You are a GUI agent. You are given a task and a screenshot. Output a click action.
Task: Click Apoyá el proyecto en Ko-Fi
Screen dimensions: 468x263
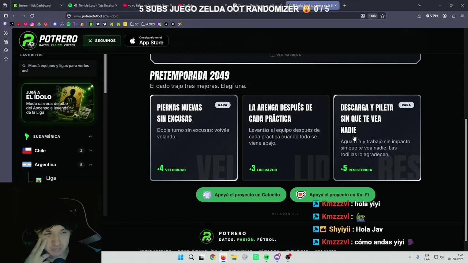coord(332,195)
